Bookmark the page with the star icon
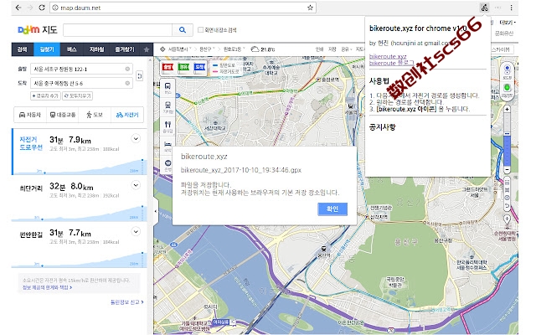The image size is (536, 335). (310, 8)
